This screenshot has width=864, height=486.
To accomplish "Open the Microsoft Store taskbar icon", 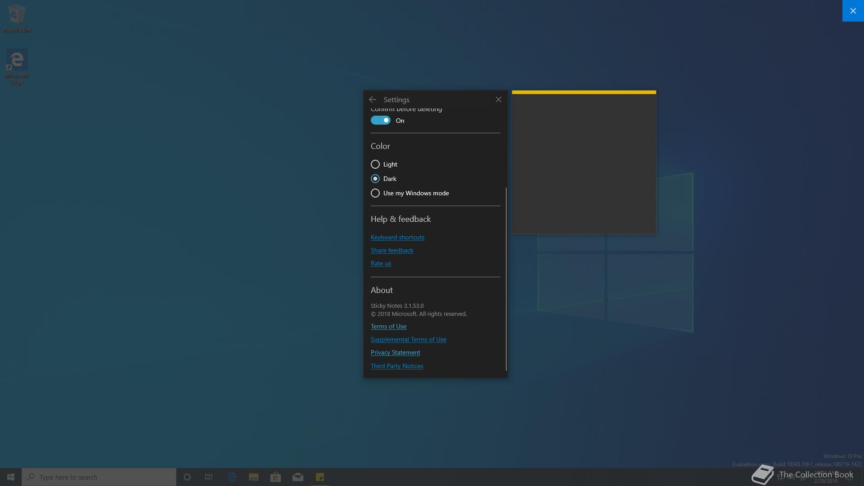I will (275, 477).
